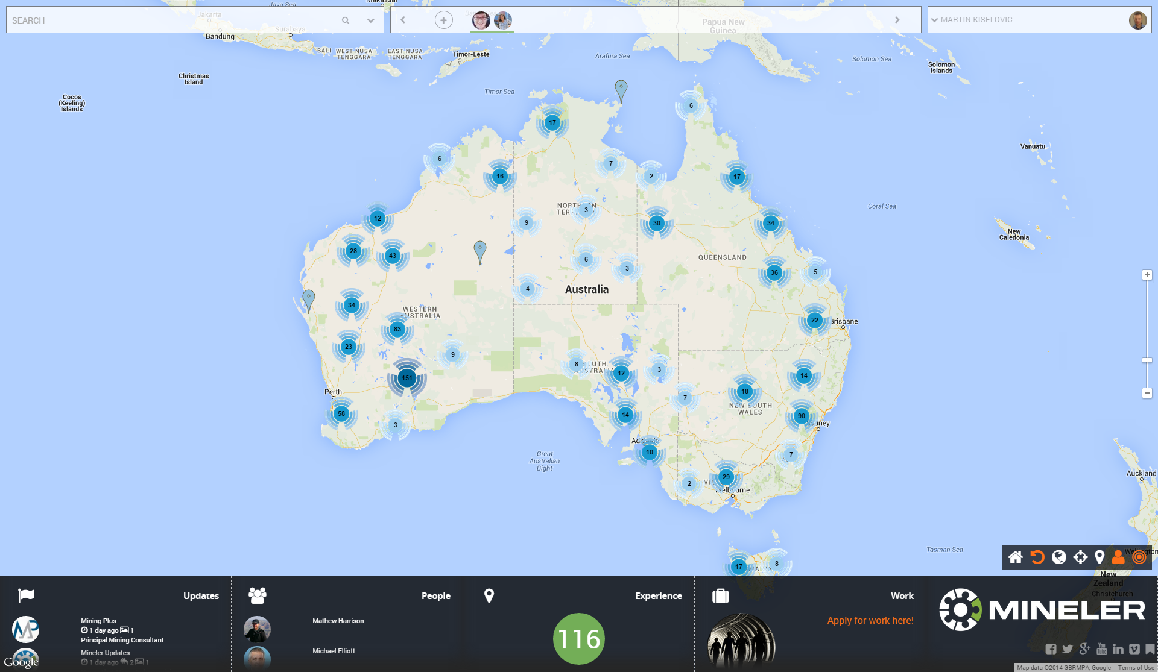Click the Apply for work here link
Image resolution: width=1158 pixels, height=672 pixels.
tap(870, 620)
